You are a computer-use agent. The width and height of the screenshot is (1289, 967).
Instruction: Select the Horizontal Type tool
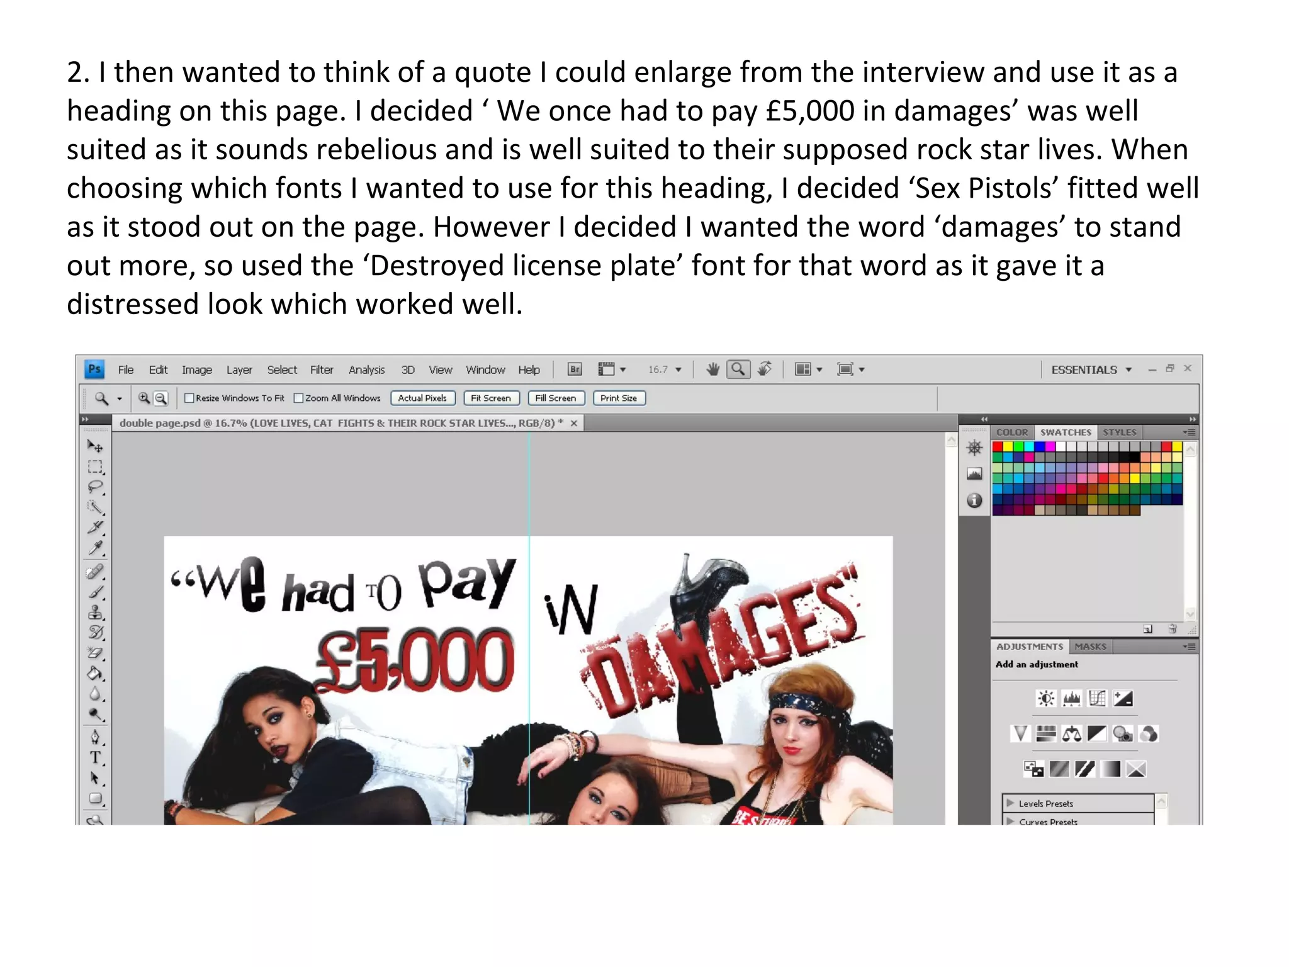95,757
